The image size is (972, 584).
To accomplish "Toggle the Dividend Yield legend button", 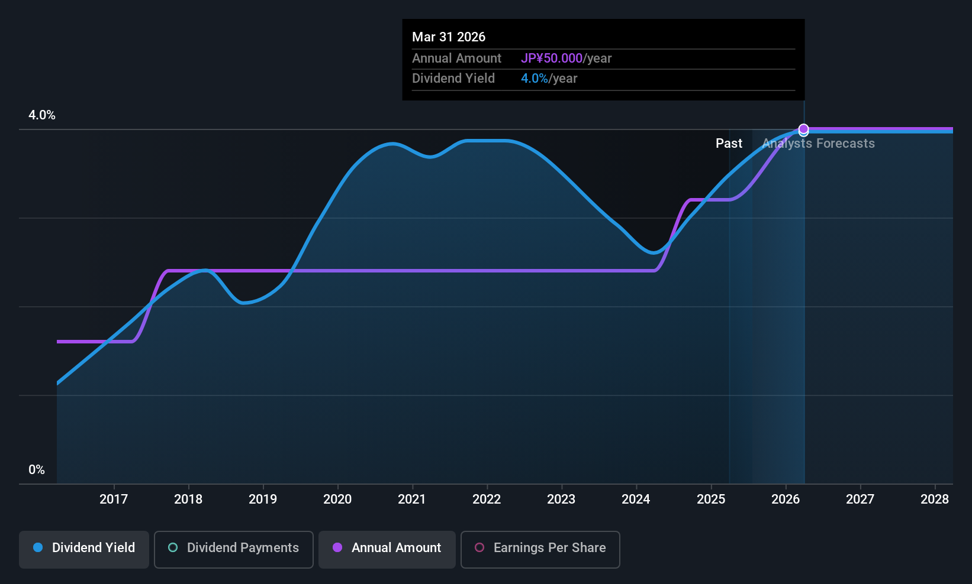I will 84,549.
